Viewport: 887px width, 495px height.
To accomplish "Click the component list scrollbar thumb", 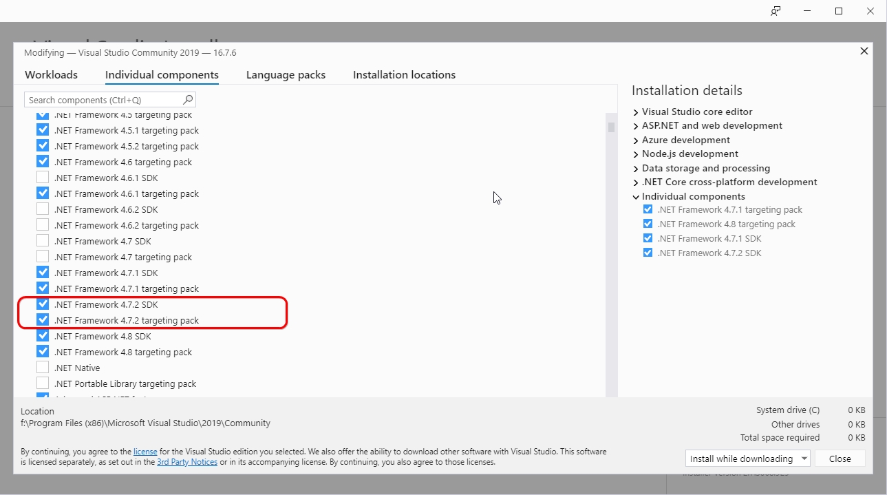I will (x=611, y=127).
